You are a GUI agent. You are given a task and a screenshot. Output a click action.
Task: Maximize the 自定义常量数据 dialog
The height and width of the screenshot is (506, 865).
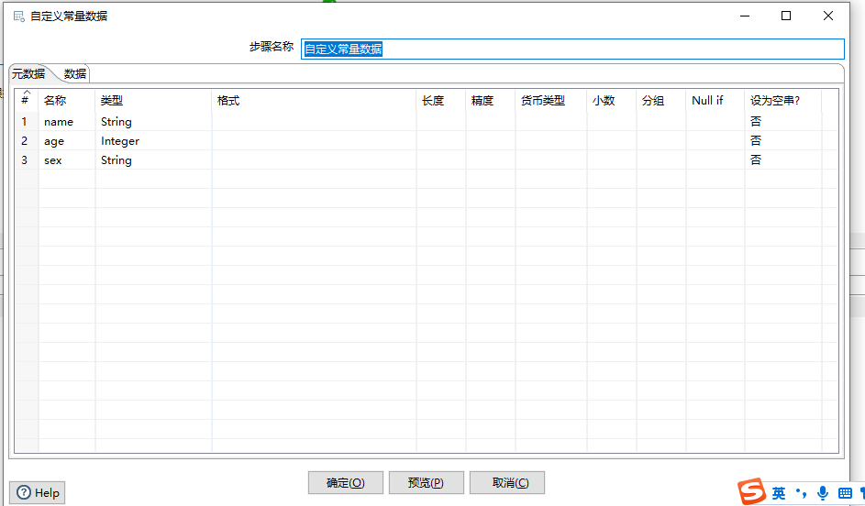[x=786, y=16]
